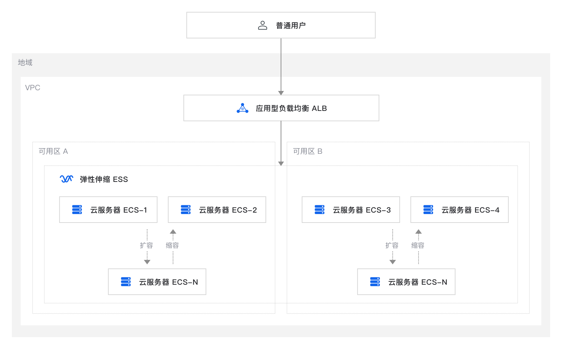Click the 缩容 label in zone A
The height and width of the screenshot is (349, 562).
pos(172,245)
